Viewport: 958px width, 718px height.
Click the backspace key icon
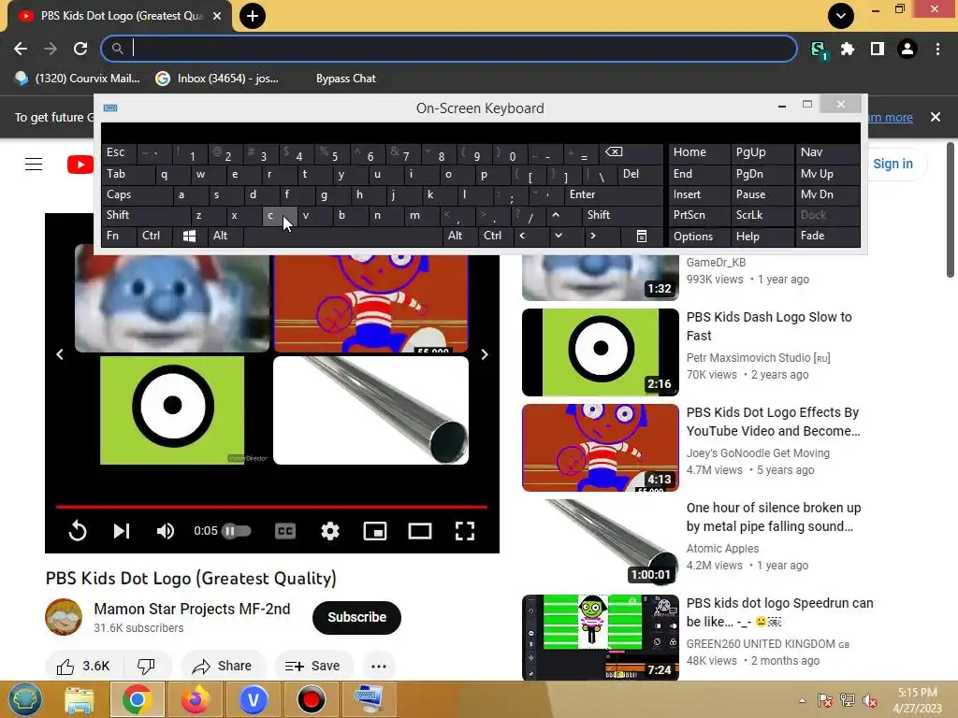[630, 152]
